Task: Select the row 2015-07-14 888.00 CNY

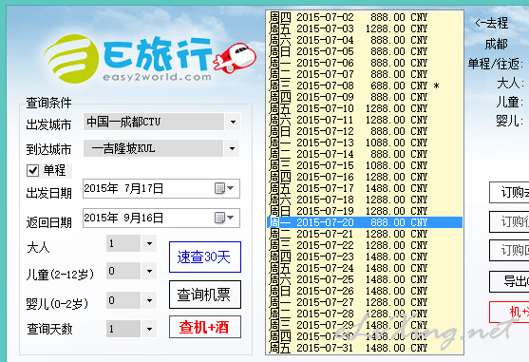Action: pyautogui.click(x=365, y=154)
